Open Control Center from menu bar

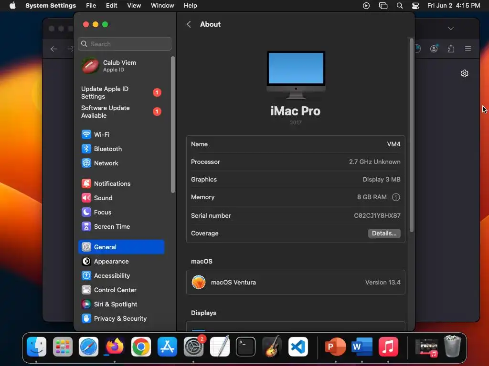[415, 6]
